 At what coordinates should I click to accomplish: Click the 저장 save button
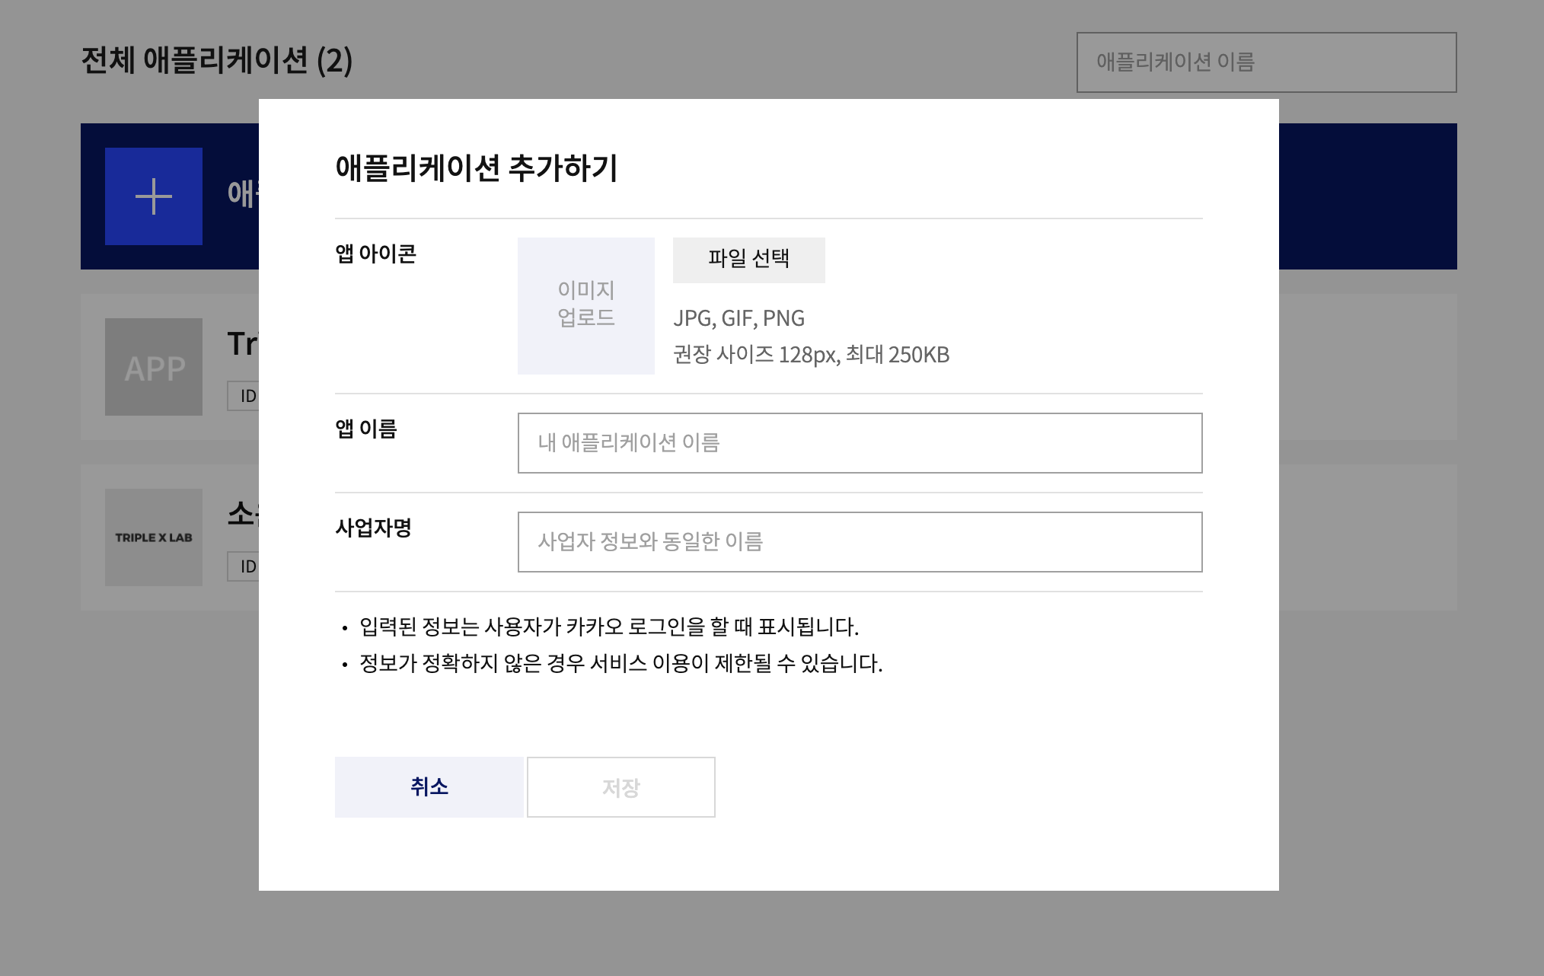[620, 786]
